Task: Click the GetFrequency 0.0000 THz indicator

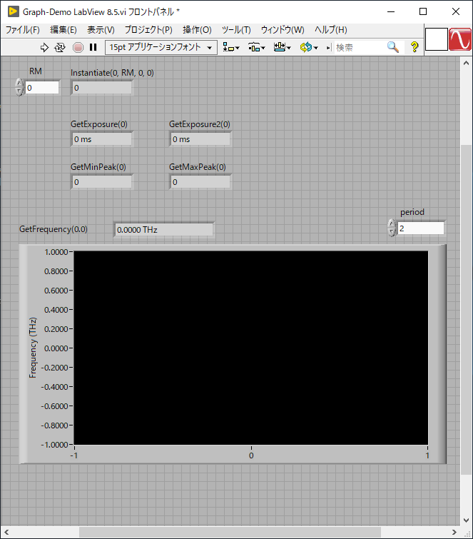Action: point(164,230)
